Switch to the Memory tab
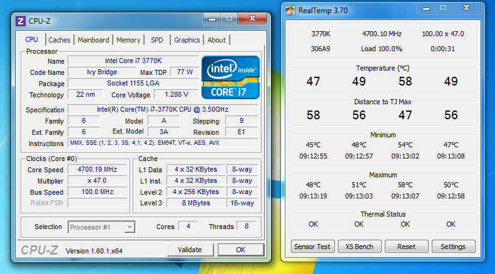Screen dimensions: 495x274 tap(128, 40)
